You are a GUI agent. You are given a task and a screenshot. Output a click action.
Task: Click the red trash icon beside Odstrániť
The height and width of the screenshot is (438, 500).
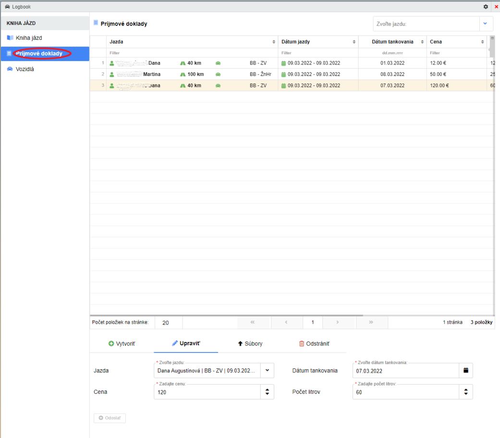pos(302,344)
